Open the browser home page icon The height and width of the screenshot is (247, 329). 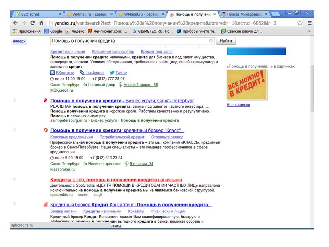41,23
